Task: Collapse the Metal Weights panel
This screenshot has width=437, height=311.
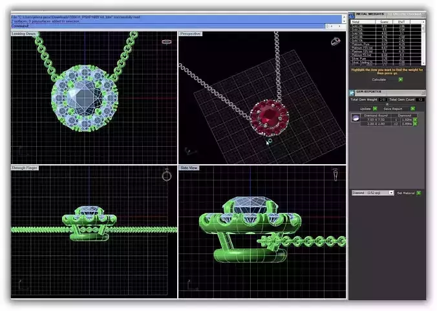Action: coord(423,14)
